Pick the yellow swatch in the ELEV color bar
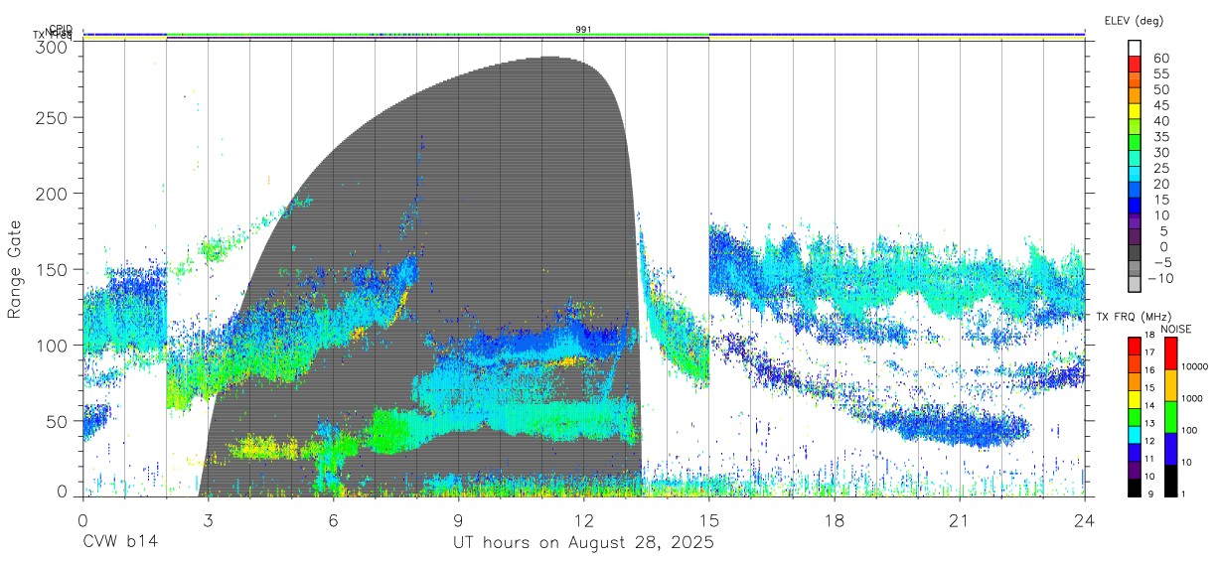The height and width of the screenshot is (563, 1220). 1135,111
